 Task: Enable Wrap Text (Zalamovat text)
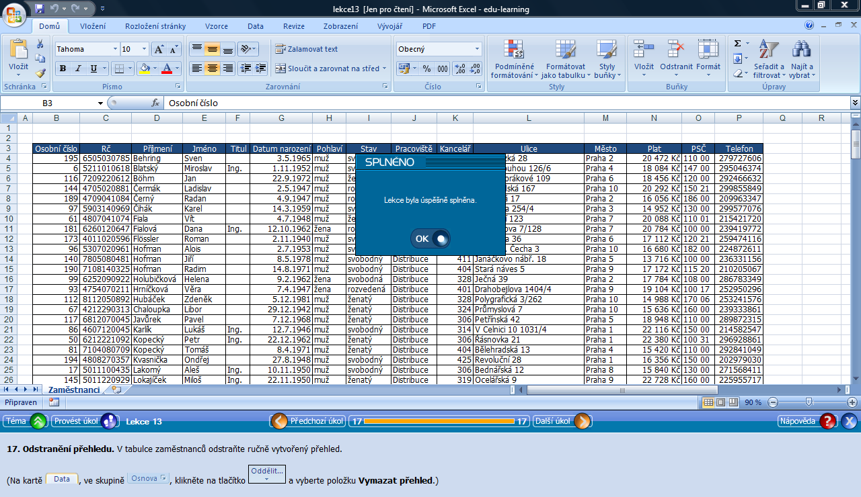point(306,49)
